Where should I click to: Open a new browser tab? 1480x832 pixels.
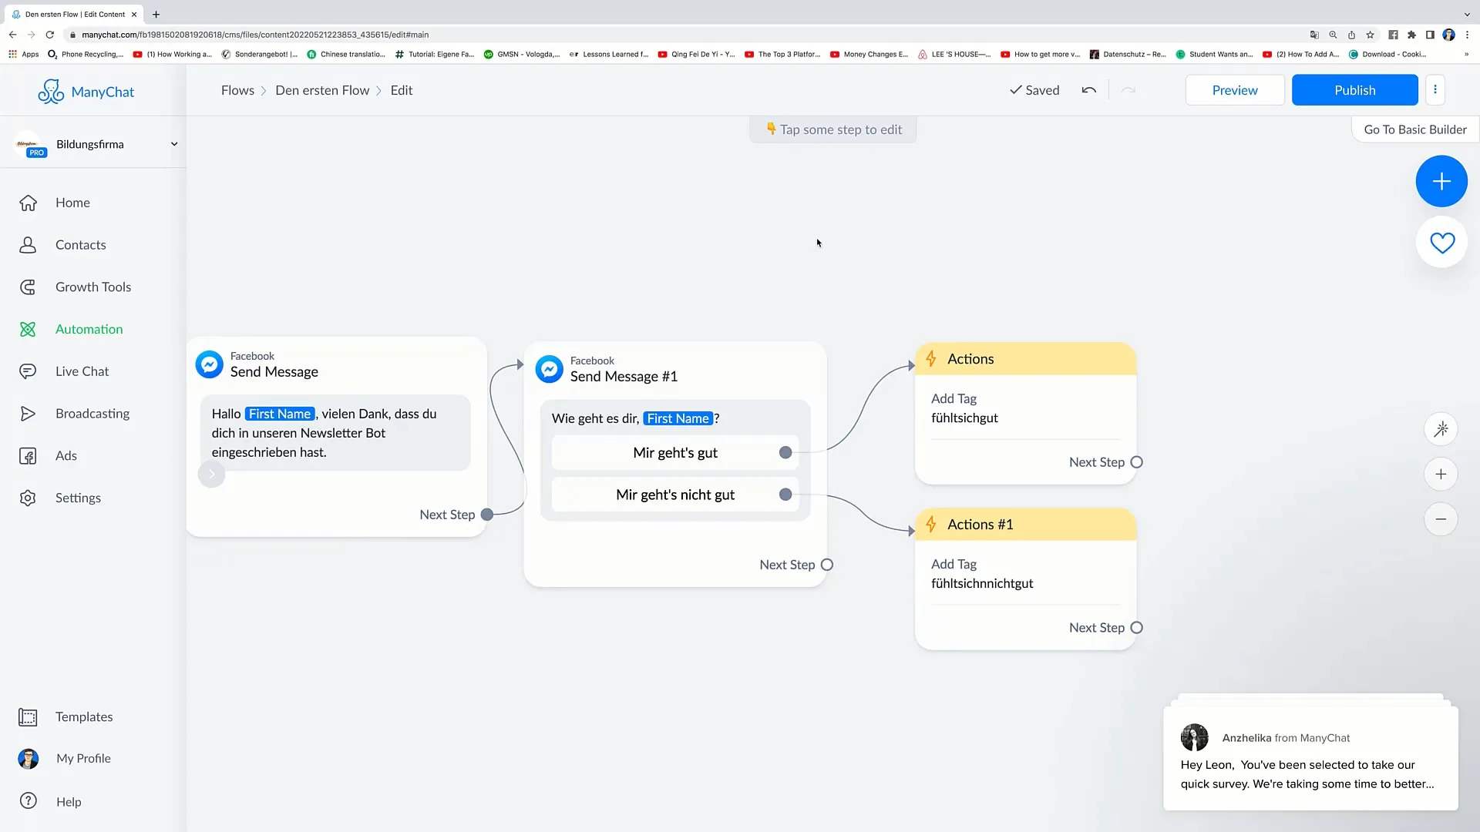[x=156, y=14]
